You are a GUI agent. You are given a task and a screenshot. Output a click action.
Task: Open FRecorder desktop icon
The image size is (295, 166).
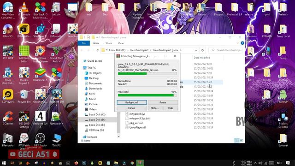click(8, 140)
